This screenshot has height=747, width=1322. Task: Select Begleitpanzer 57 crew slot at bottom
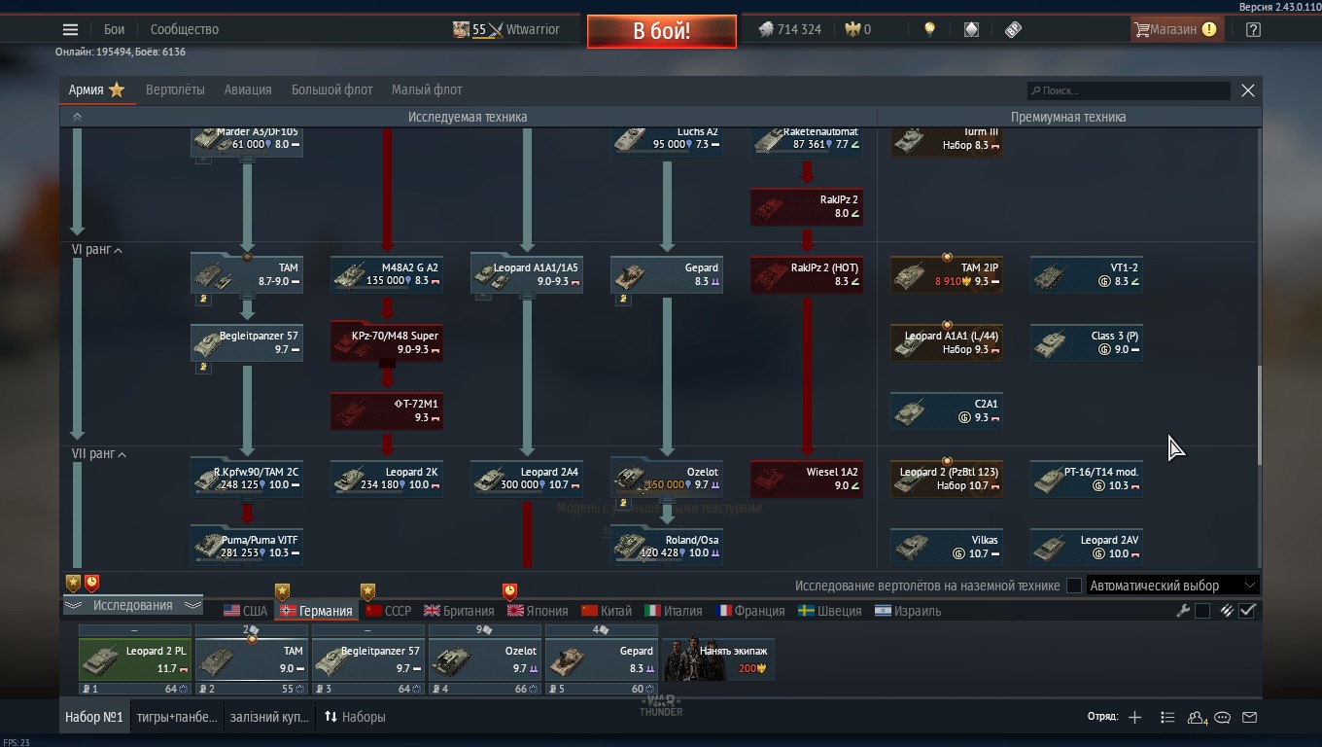[368, 659]
